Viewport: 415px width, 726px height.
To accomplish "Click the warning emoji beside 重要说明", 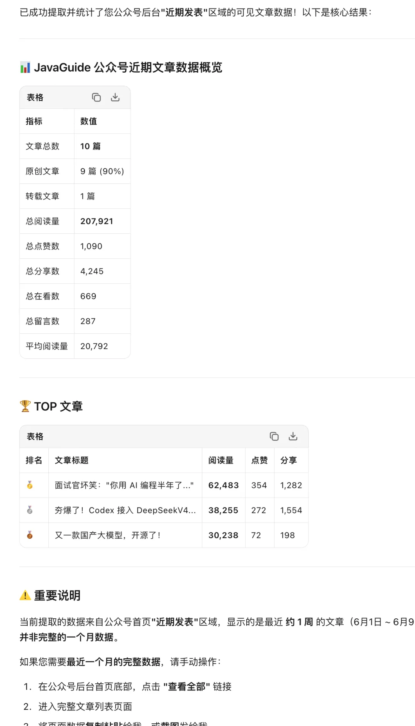I will (x=25, y=595).
